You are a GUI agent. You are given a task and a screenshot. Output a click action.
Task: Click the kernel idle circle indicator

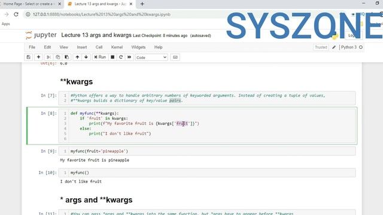tap(361, 47)
